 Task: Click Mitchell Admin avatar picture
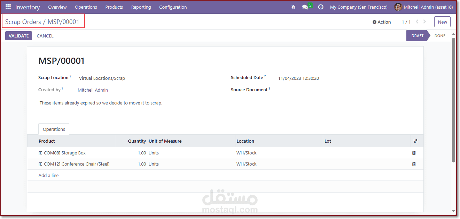pos(398,7)
